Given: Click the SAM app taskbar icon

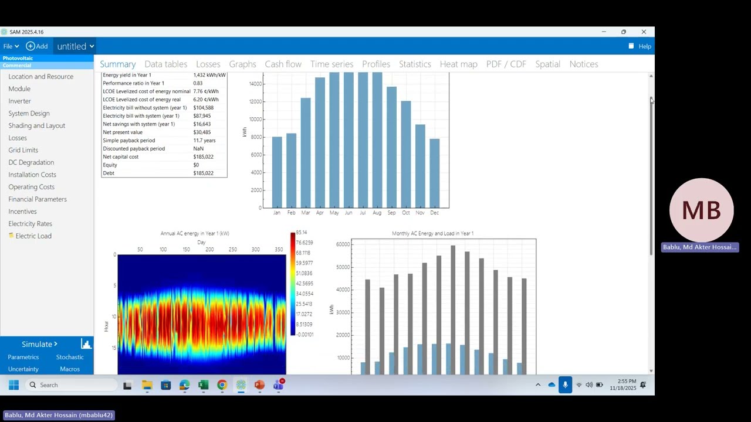Looking at the screenshot, I should (241, 385).
